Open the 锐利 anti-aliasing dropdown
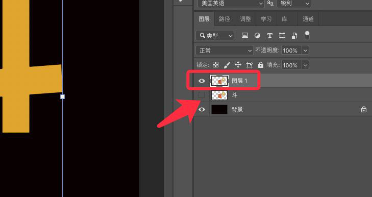 294,4
